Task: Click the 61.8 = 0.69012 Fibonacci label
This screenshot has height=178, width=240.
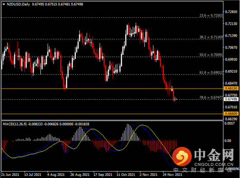Action: 211,72
